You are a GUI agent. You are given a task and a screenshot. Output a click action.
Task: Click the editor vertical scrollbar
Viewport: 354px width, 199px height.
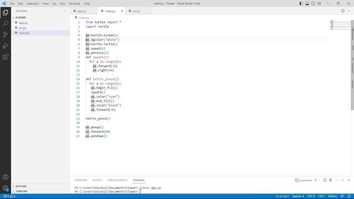point(352,65)
